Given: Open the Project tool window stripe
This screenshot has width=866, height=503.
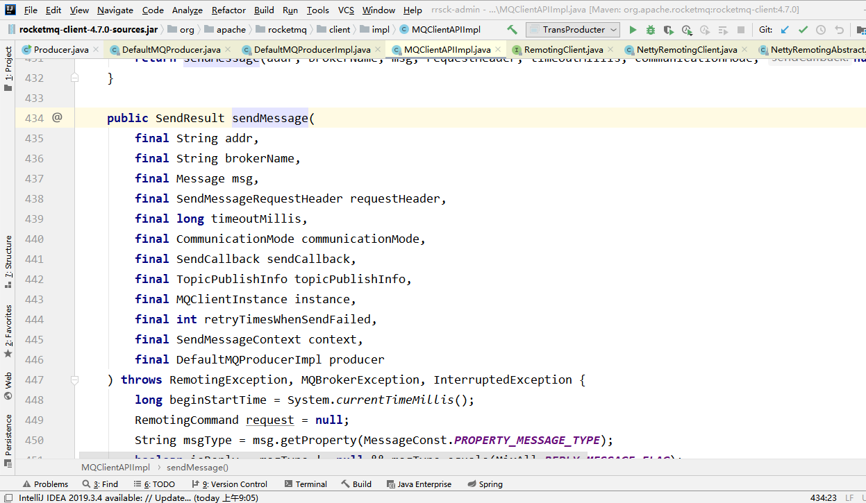Looking at the screenshot, I should (8, 69).
